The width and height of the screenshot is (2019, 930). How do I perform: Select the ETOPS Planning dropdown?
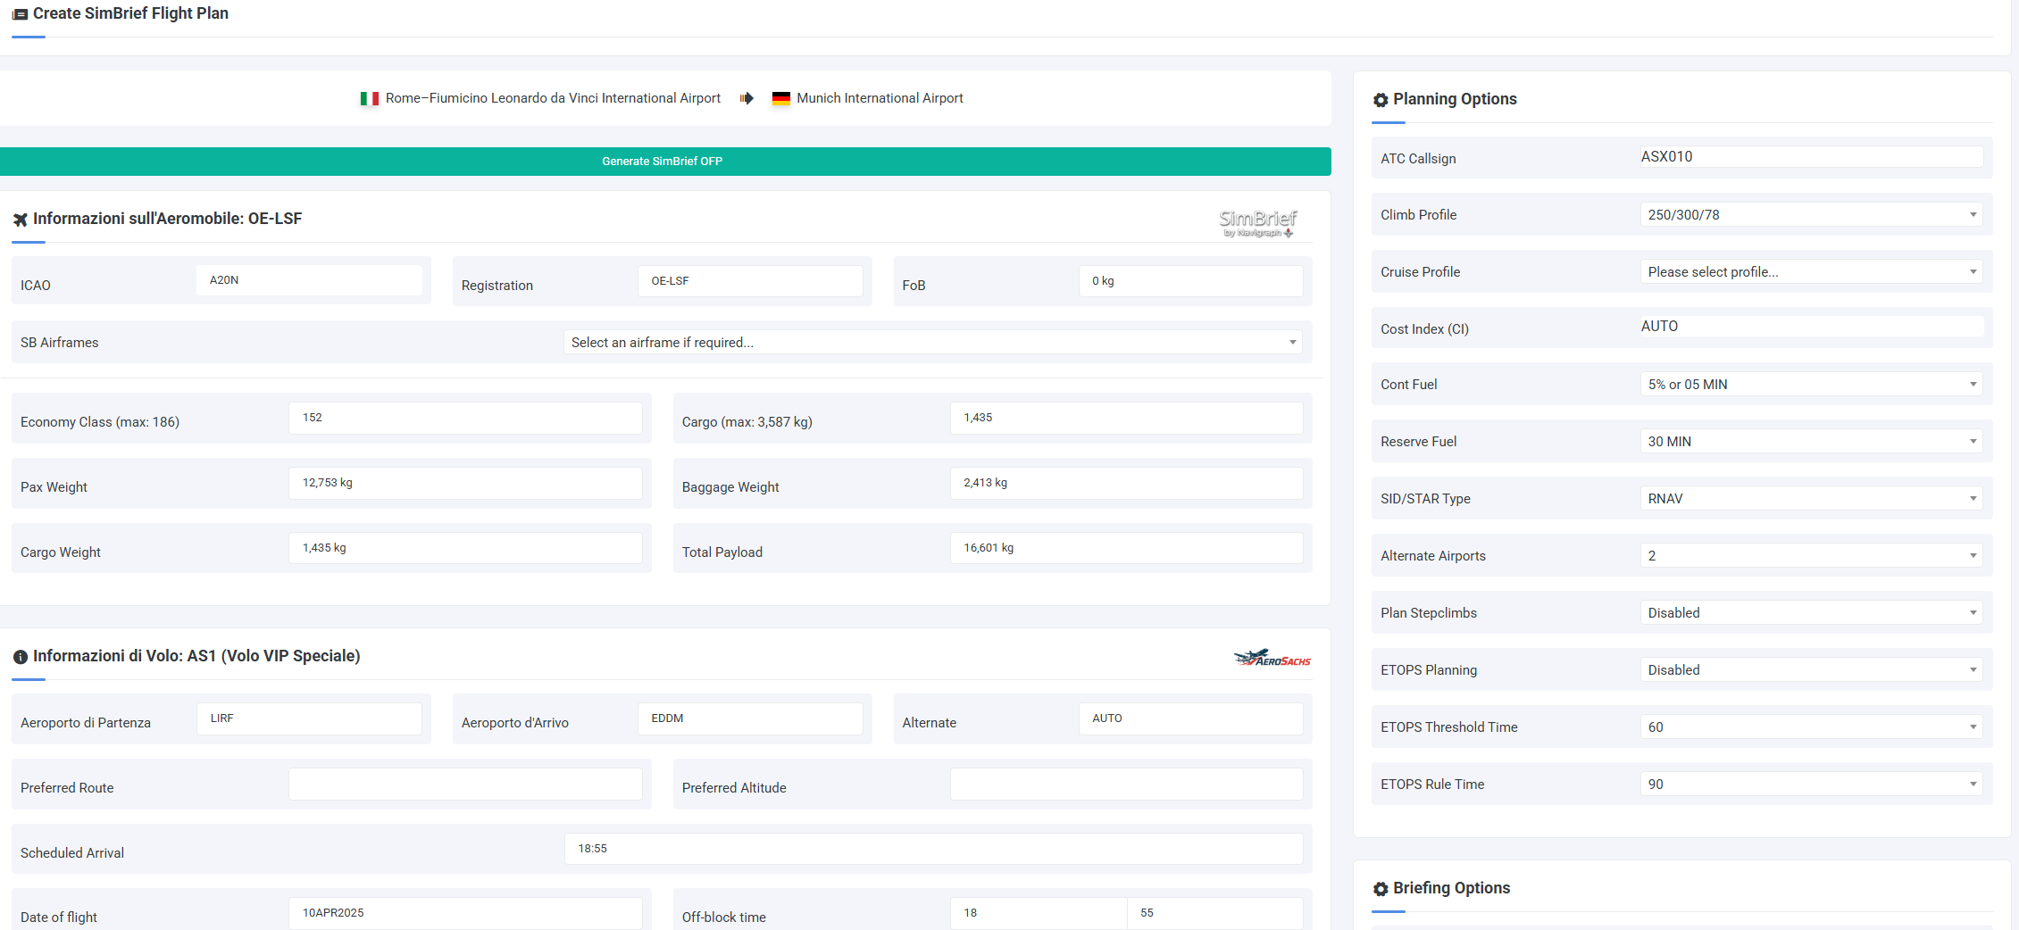click(x=1811, y=670)
